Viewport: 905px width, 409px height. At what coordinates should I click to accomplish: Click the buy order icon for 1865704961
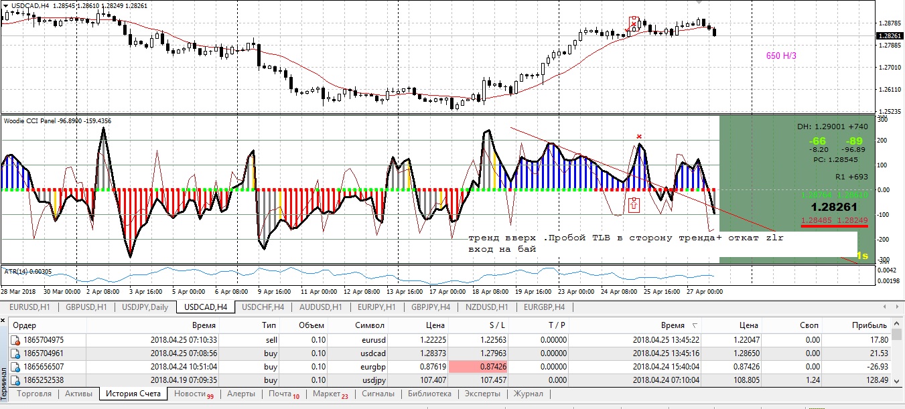(x=15, y=353)
